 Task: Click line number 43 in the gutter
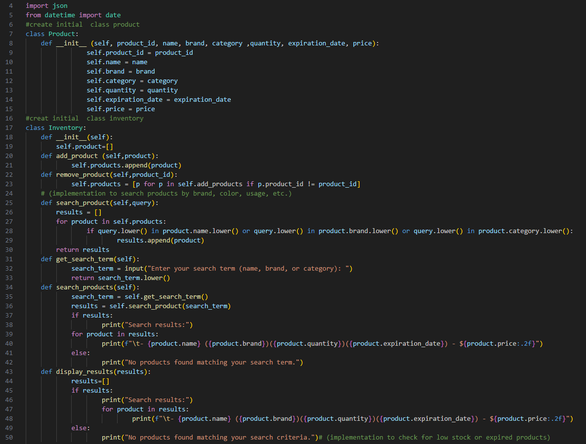(9, 371)
